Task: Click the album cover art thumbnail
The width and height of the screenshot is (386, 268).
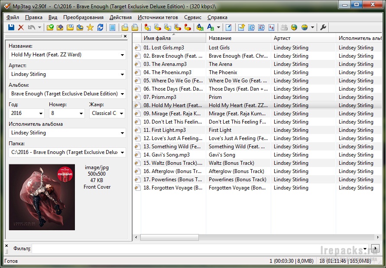Action: (x=42, y=197)
